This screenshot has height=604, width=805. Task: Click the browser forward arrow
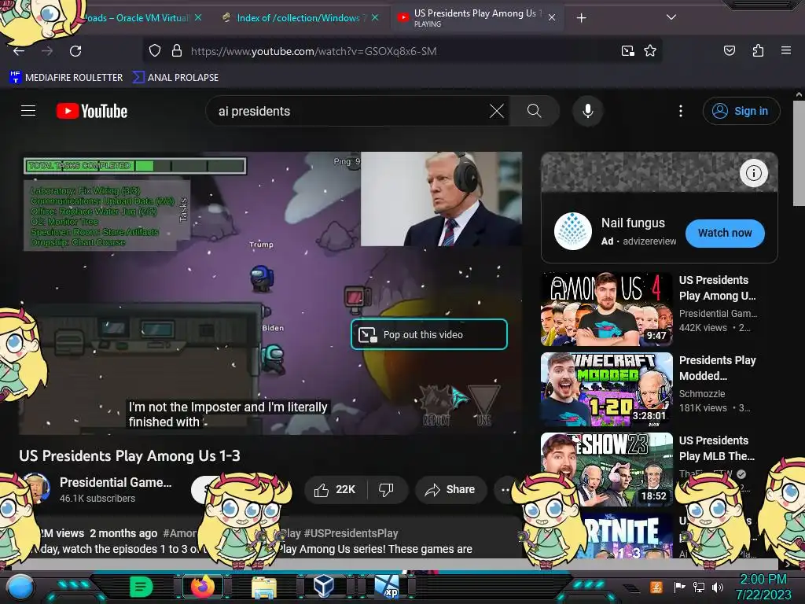coord(47,51)
